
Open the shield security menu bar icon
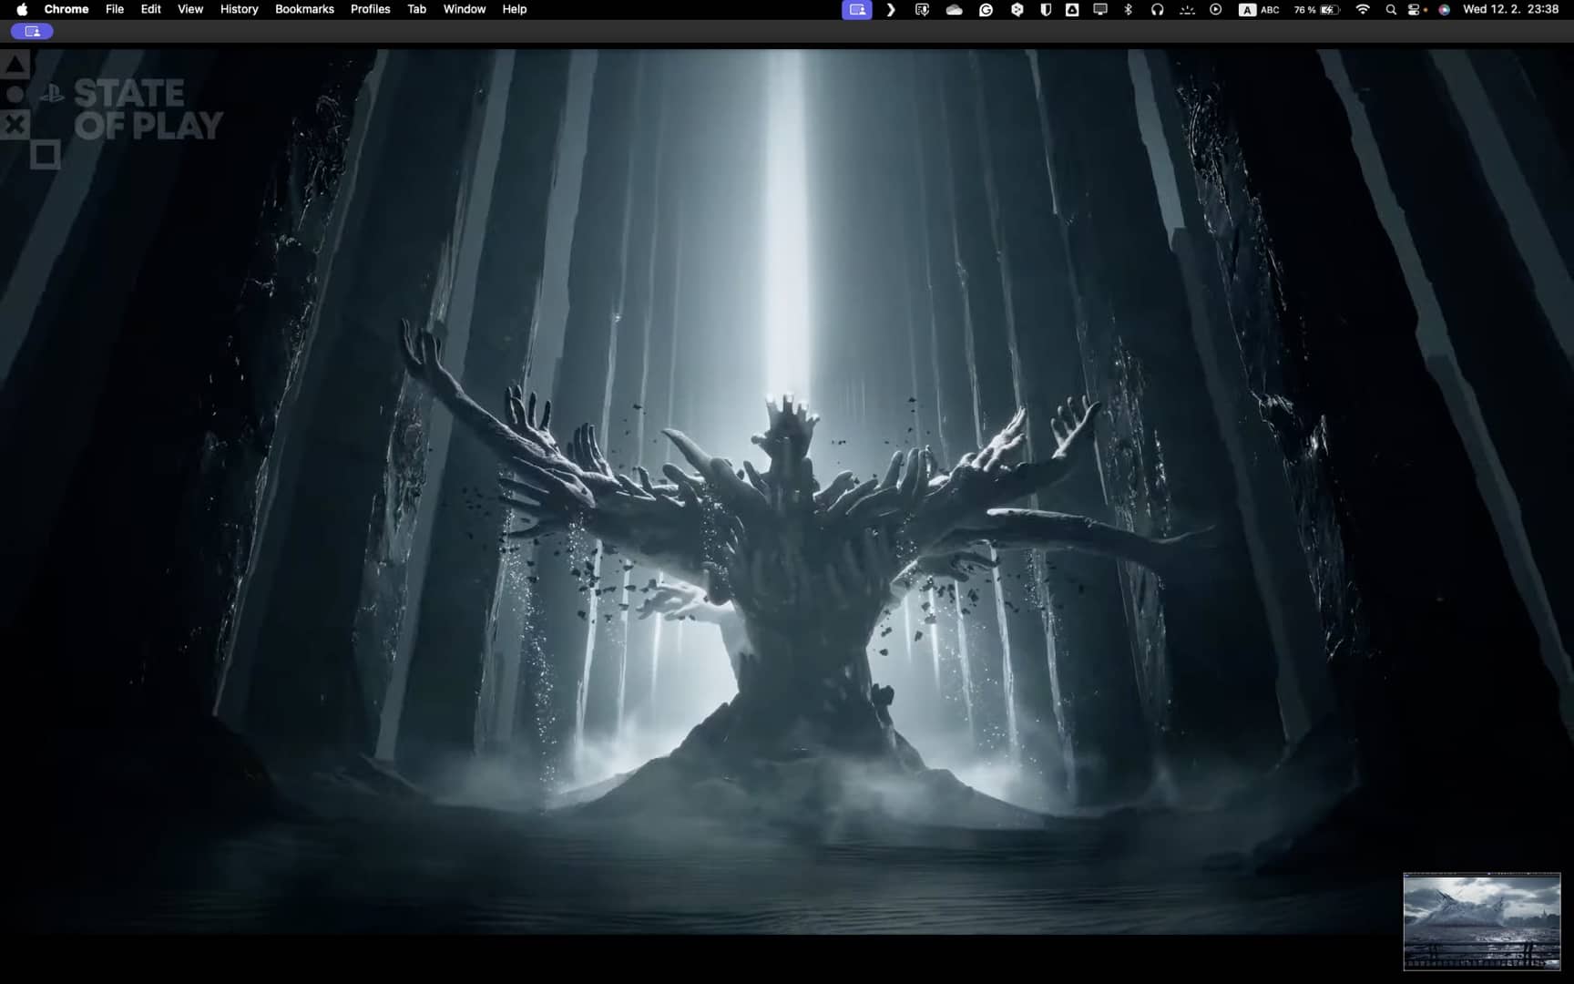tap(1046, 10)
